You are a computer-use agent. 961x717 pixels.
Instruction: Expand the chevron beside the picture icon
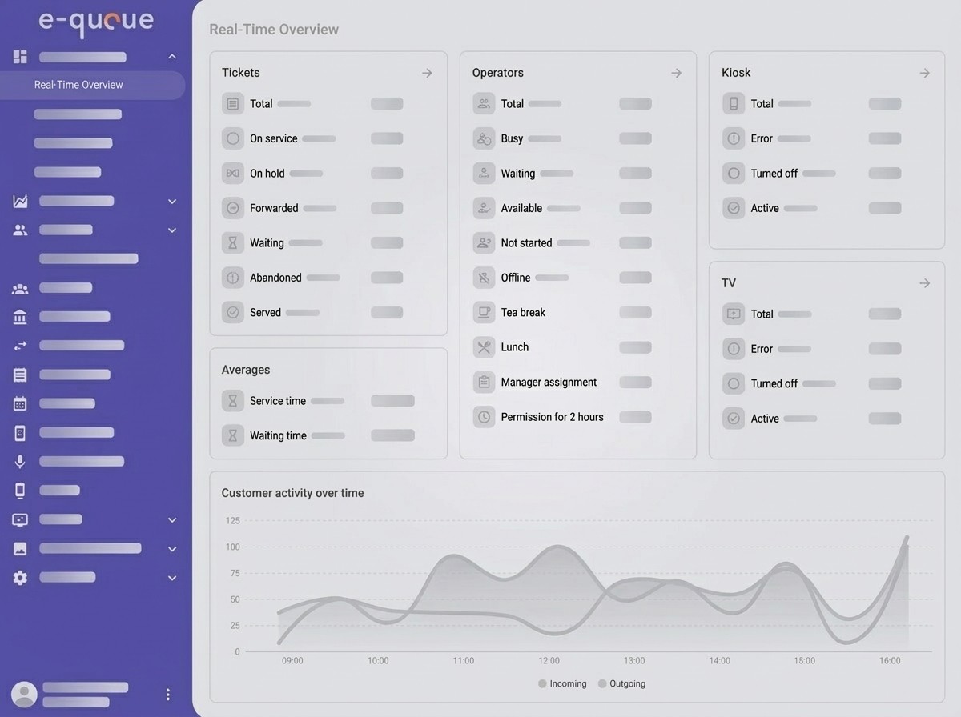(x=172, y=549)
